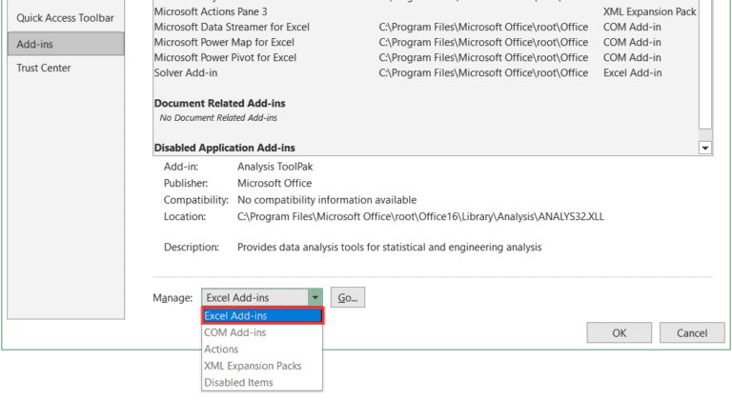Open Quick Access Toolbar category

tap(66, 18)
